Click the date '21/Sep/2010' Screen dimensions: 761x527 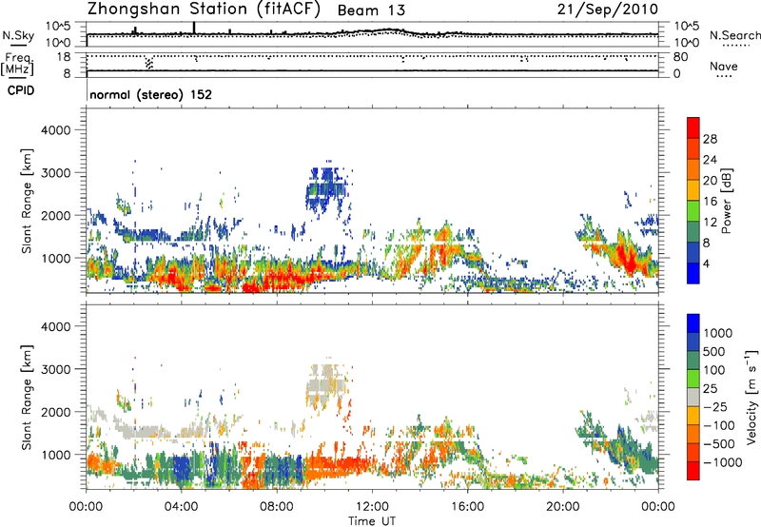(x=608, y=10)
